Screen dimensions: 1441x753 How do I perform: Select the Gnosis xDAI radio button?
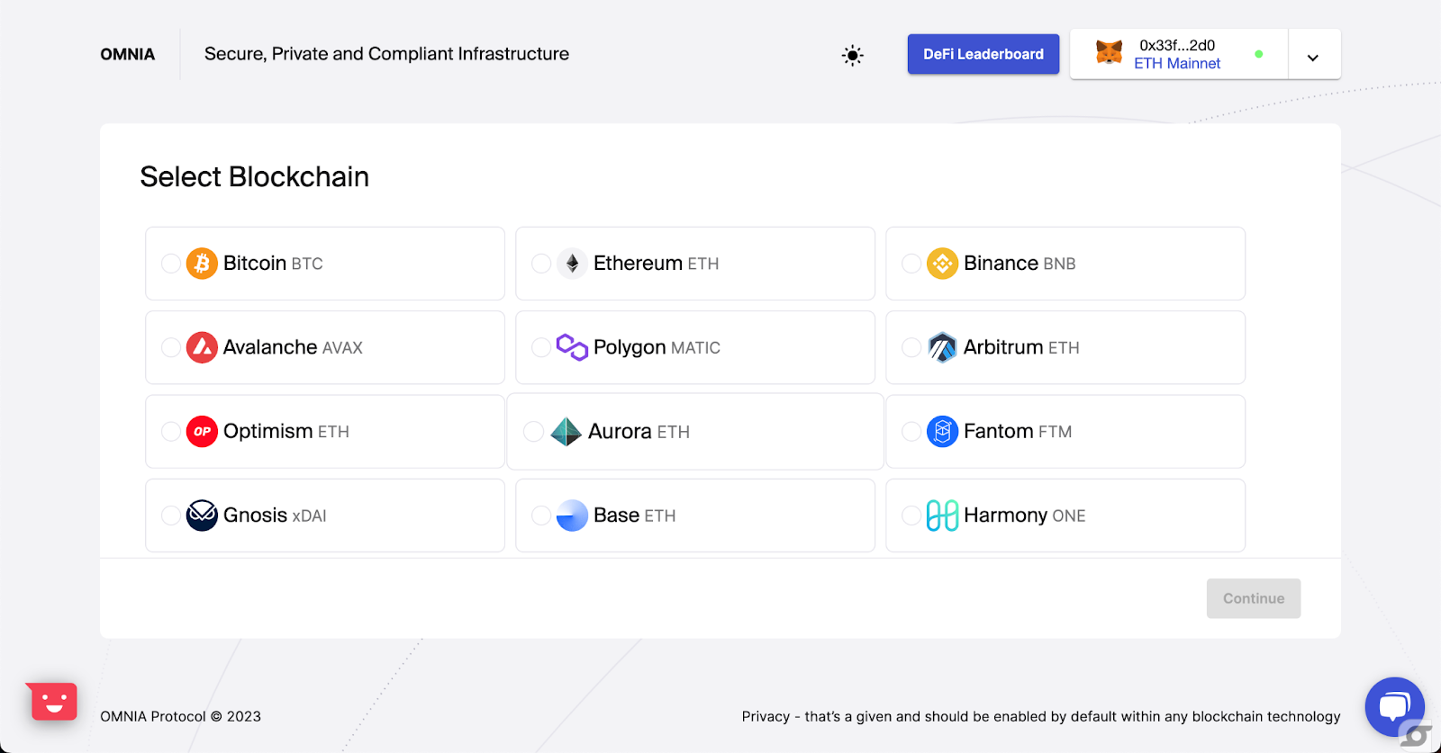coord(171,515)
